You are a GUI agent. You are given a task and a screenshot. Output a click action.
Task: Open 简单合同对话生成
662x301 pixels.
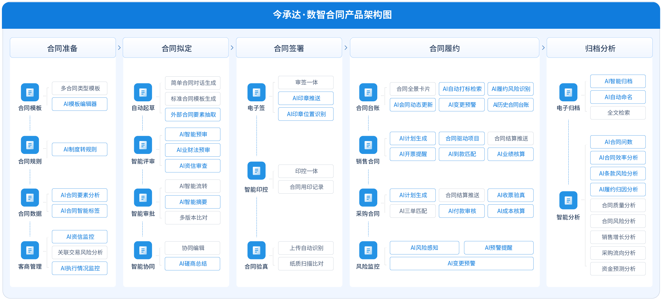coord(193,83)
